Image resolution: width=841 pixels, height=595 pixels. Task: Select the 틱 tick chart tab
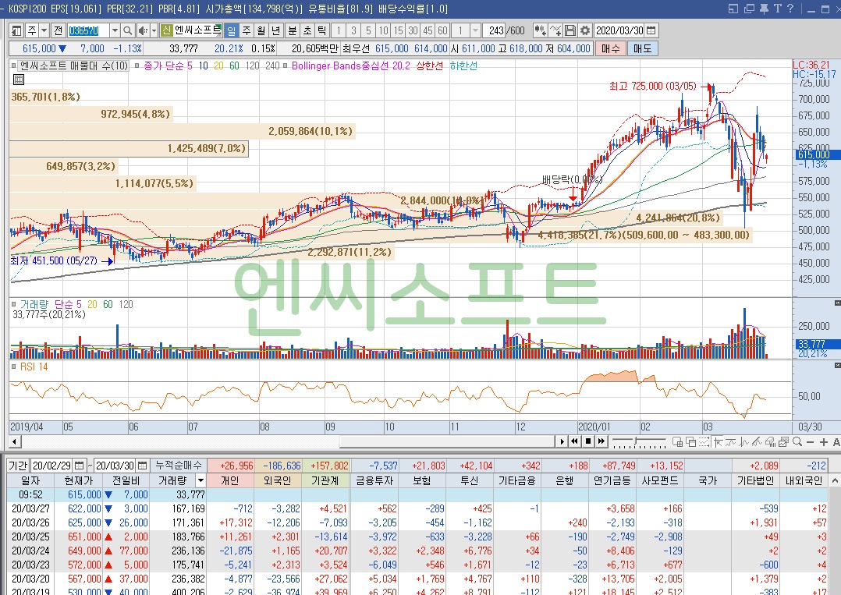pyautogui.click(x=321, y=30)
